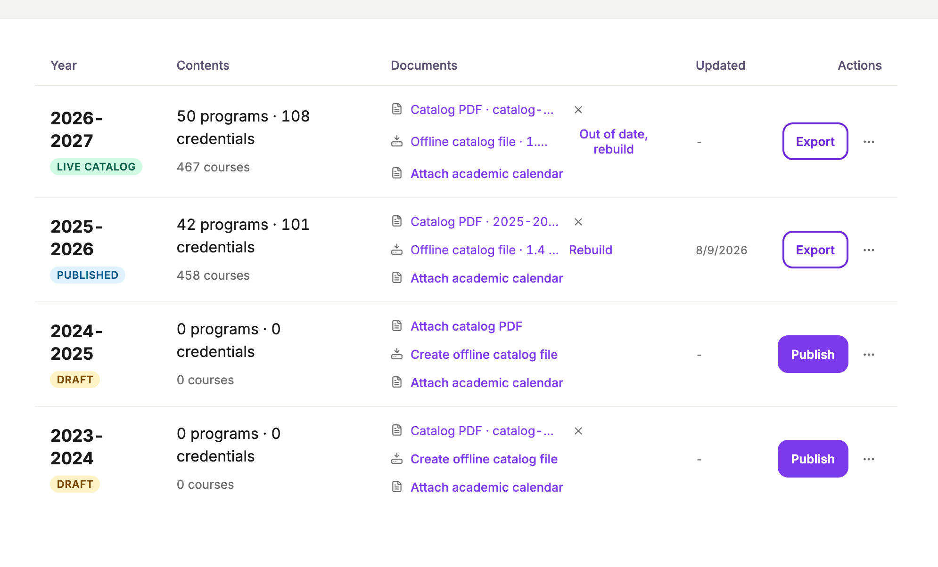
Task: Click the 467 courses count
Action: pyautogui.click(x=213, y=167)
